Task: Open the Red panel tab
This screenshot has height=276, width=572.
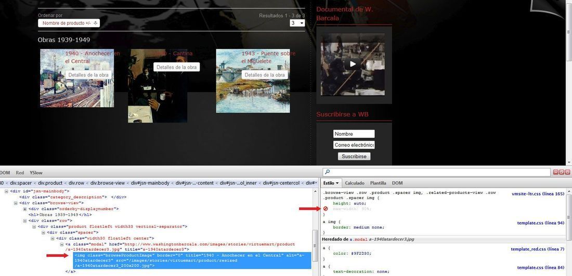Action: pos(20,173)
